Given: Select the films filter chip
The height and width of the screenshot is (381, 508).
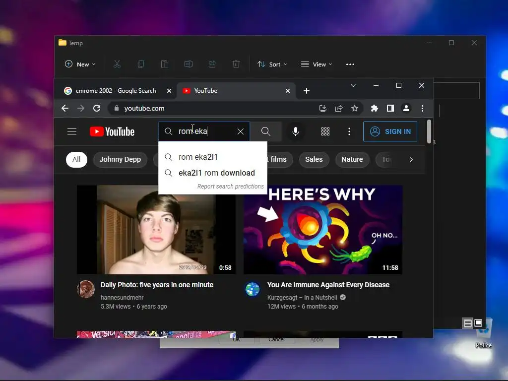Looking at the screenshot, I should (279, 159).
